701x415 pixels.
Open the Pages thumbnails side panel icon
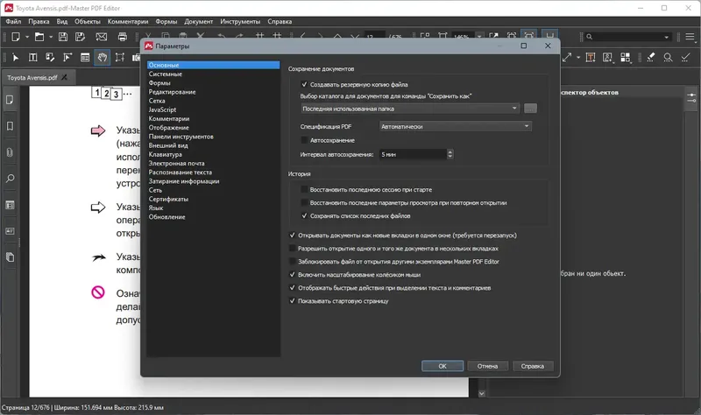(x=10, y=100)
